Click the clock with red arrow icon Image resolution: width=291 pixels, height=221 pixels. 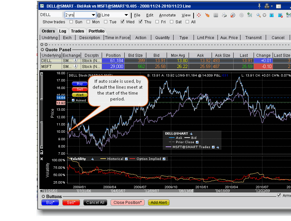point(233,15)
